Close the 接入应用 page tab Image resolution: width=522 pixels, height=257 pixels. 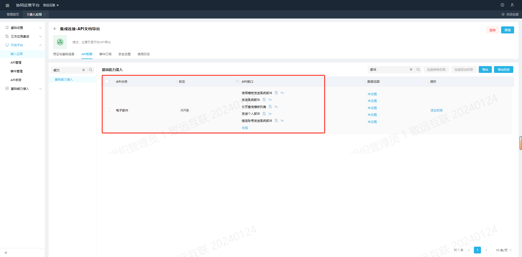click(x=45, y=14)
